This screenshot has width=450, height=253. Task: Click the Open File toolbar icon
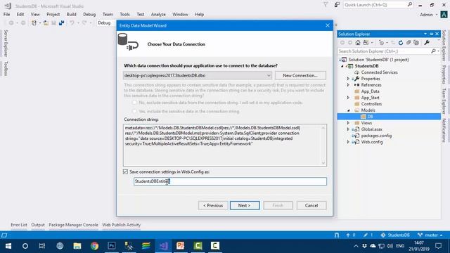click(x=46, y=23)
